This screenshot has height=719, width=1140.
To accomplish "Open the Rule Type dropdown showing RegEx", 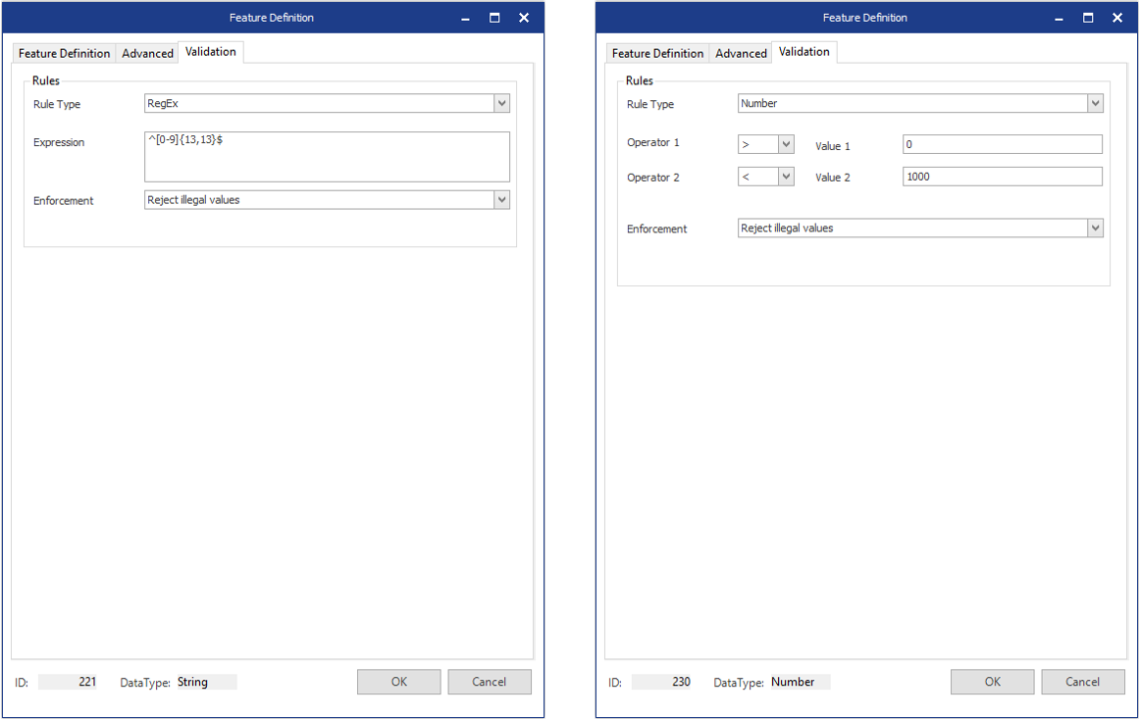I will tap(501, 103).
